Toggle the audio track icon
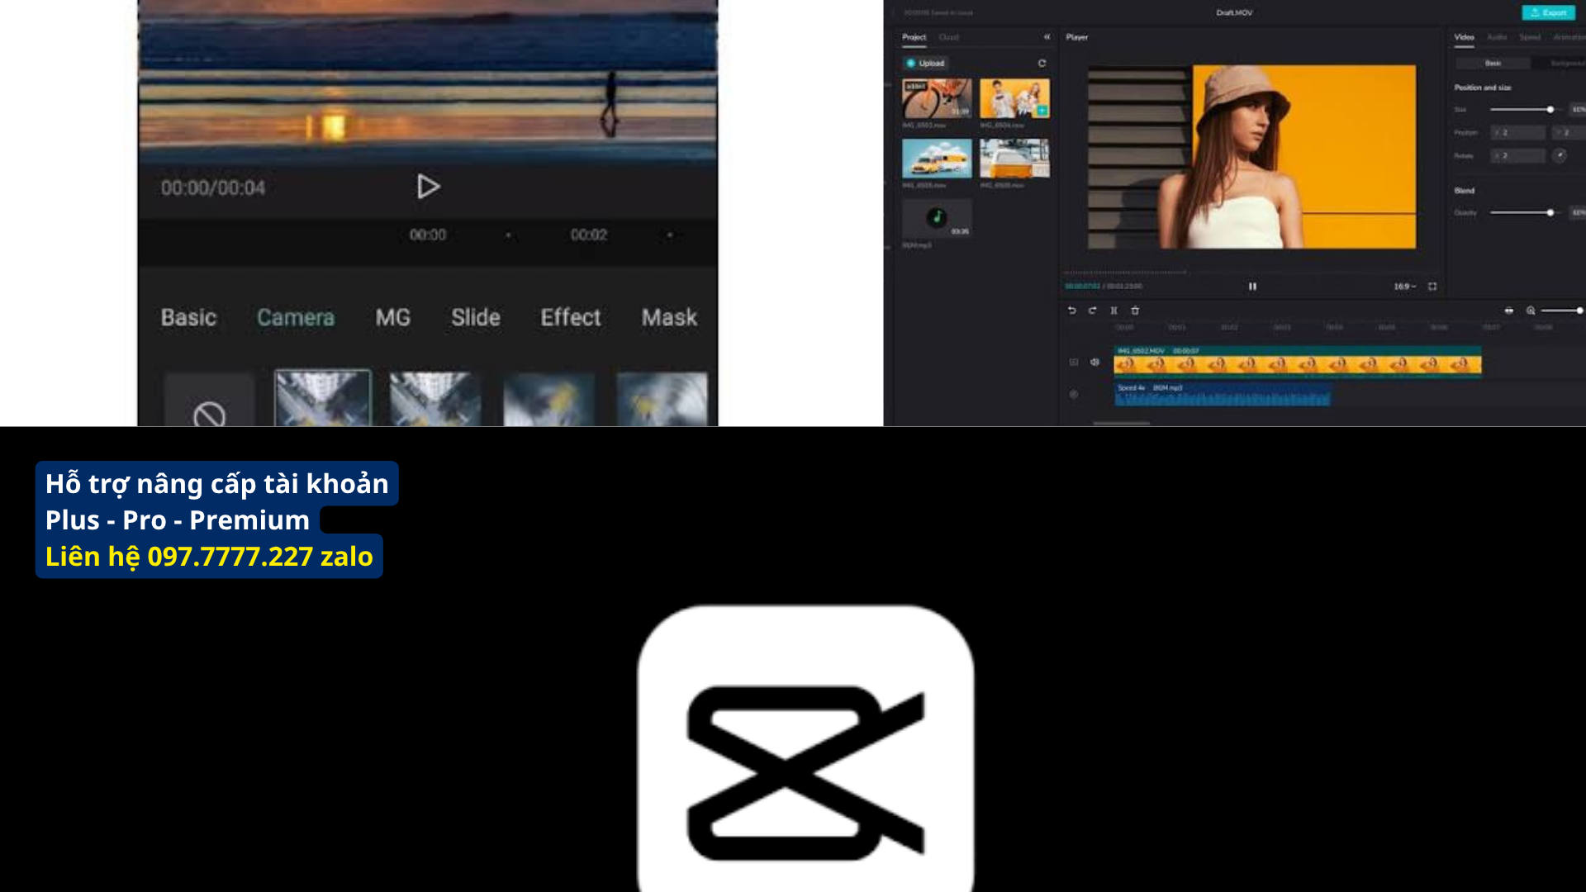The height and width of the screenshot is (892, 1586). (x=1074, y=395)
